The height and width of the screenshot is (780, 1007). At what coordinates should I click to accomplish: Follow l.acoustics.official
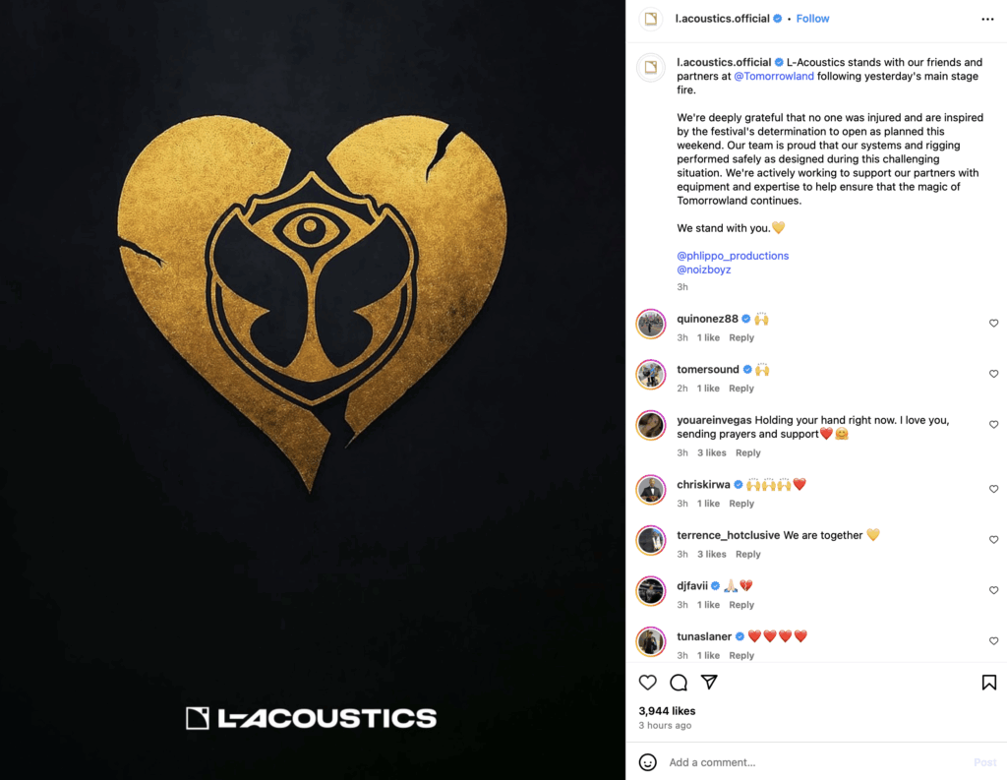(x=812, y=19)
